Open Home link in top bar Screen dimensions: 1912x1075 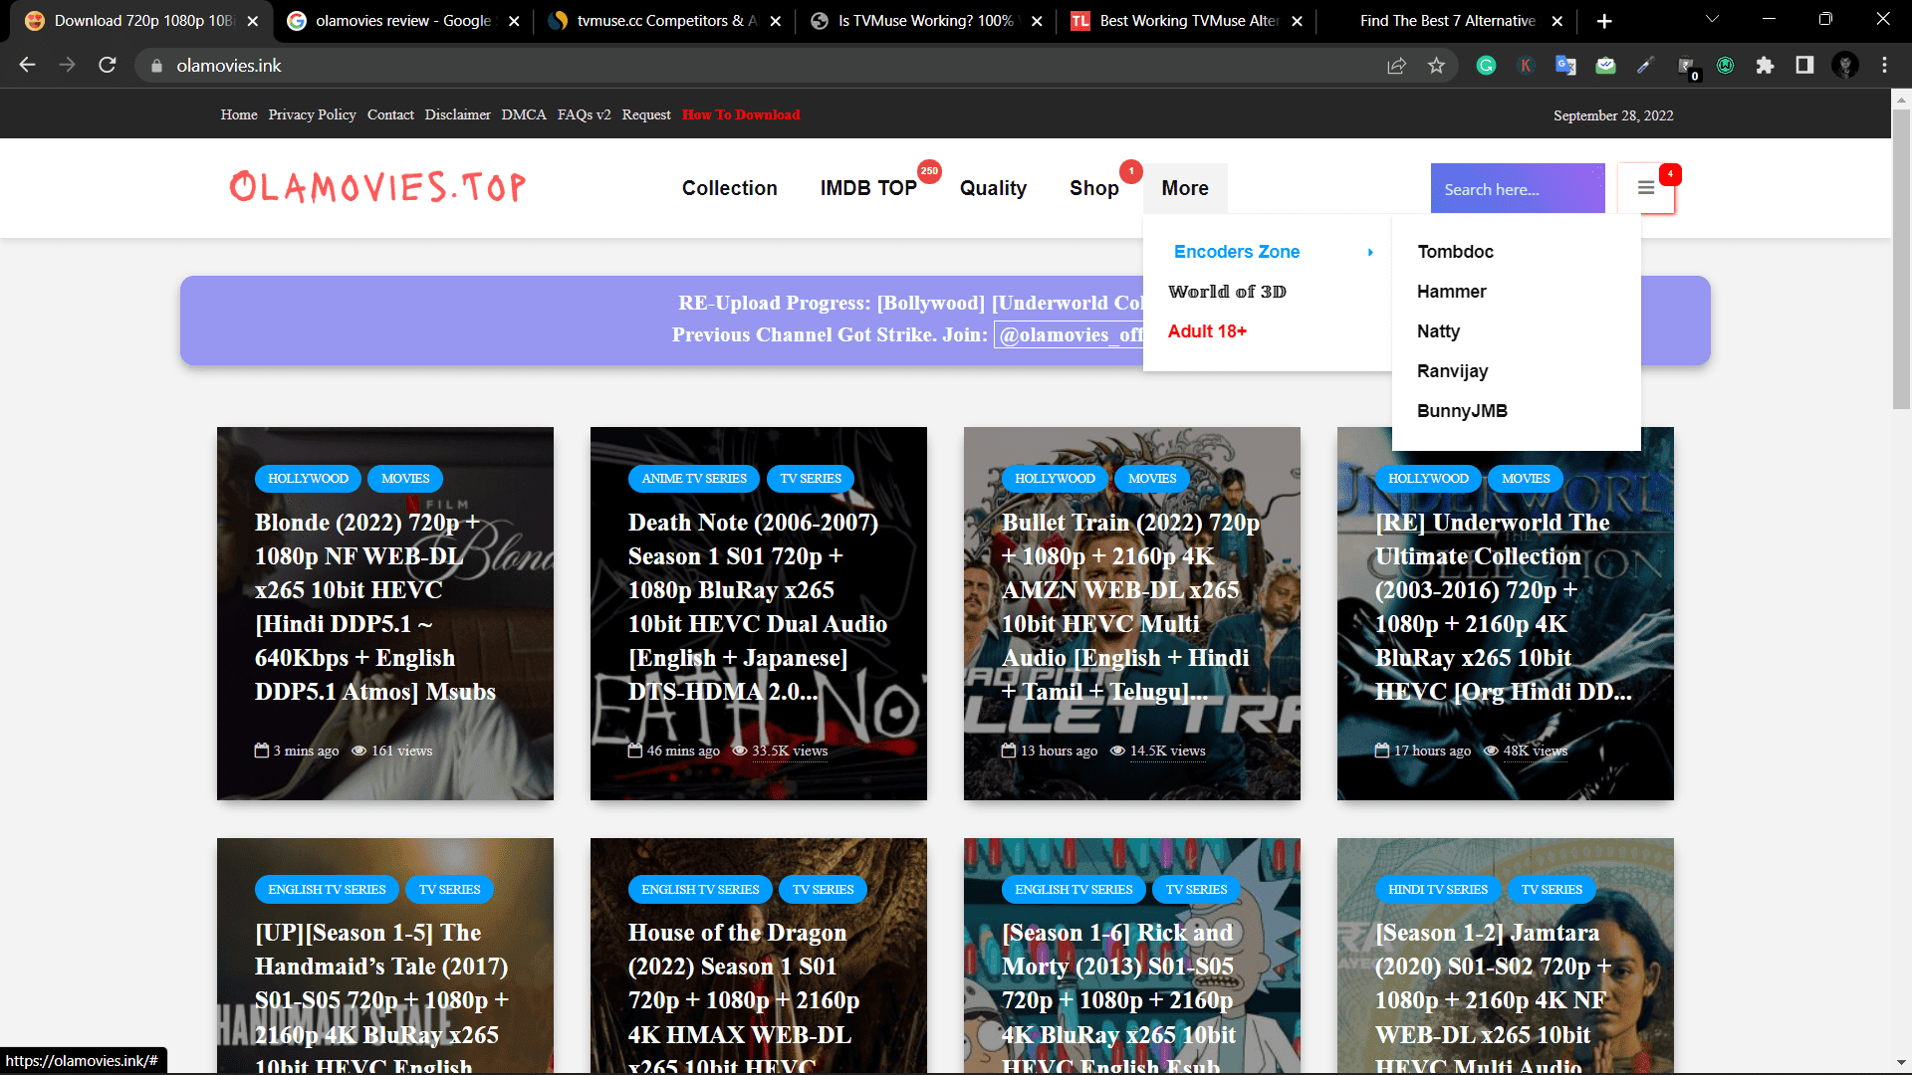pos(239,114)
